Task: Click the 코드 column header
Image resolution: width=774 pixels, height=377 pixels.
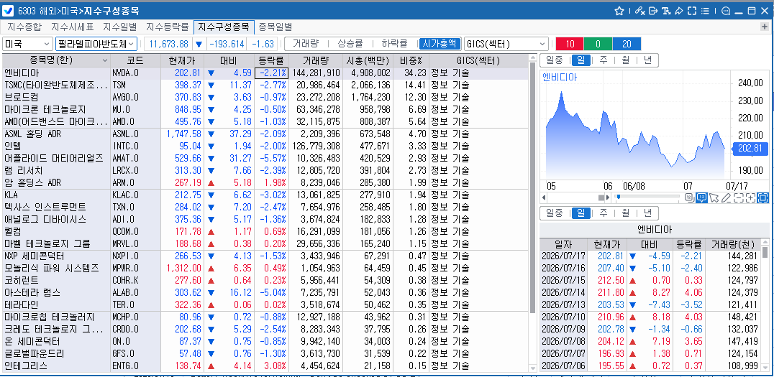Action: (x=135, y=60)
